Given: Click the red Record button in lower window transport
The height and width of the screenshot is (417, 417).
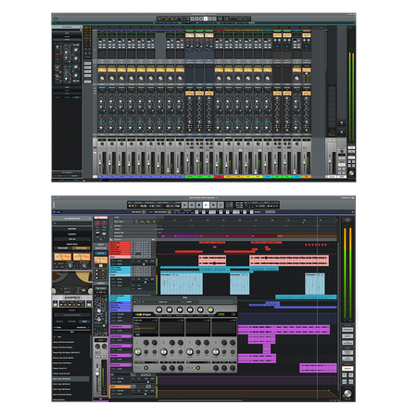Looking at the screenshot, I should click(213, 205).
